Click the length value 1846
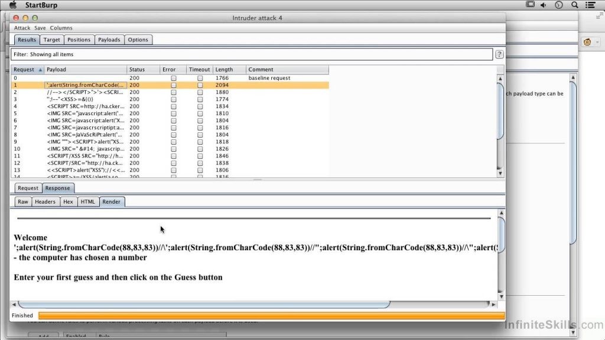 tap(222, 156)
